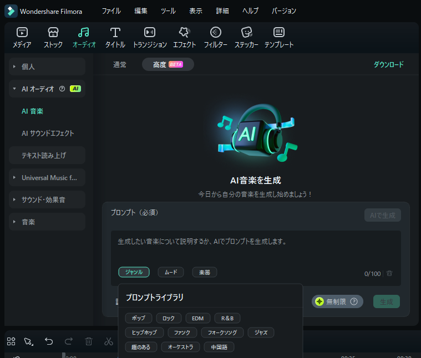
Task: Click the prompt text input area
Action: (x=255, y=248)
